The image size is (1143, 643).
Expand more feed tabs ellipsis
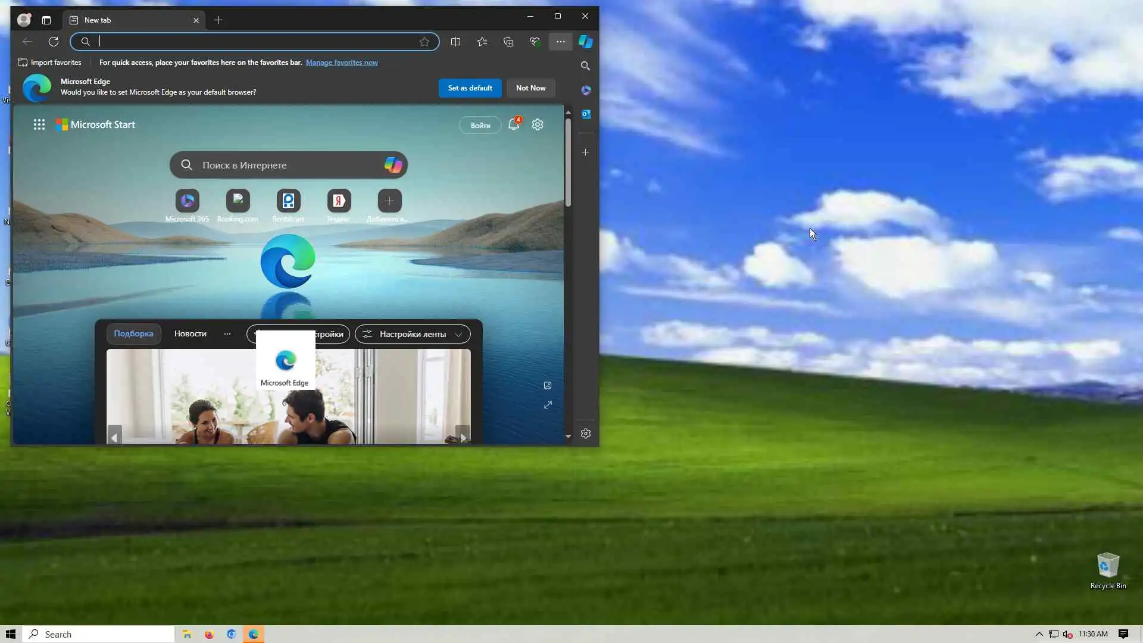pyautogui.click(x=227, y=334)
